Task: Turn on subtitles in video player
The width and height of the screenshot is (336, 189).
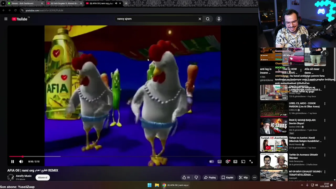Action: (220, 162)
